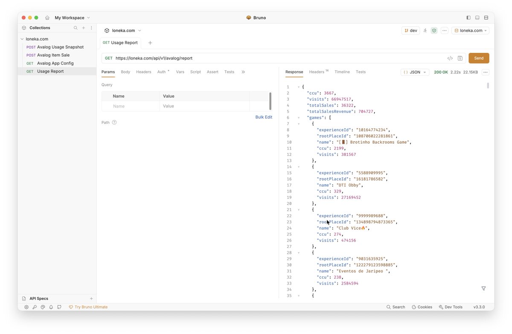
Task: Open Avalog App Config request
Action: (x=57, y=63)
